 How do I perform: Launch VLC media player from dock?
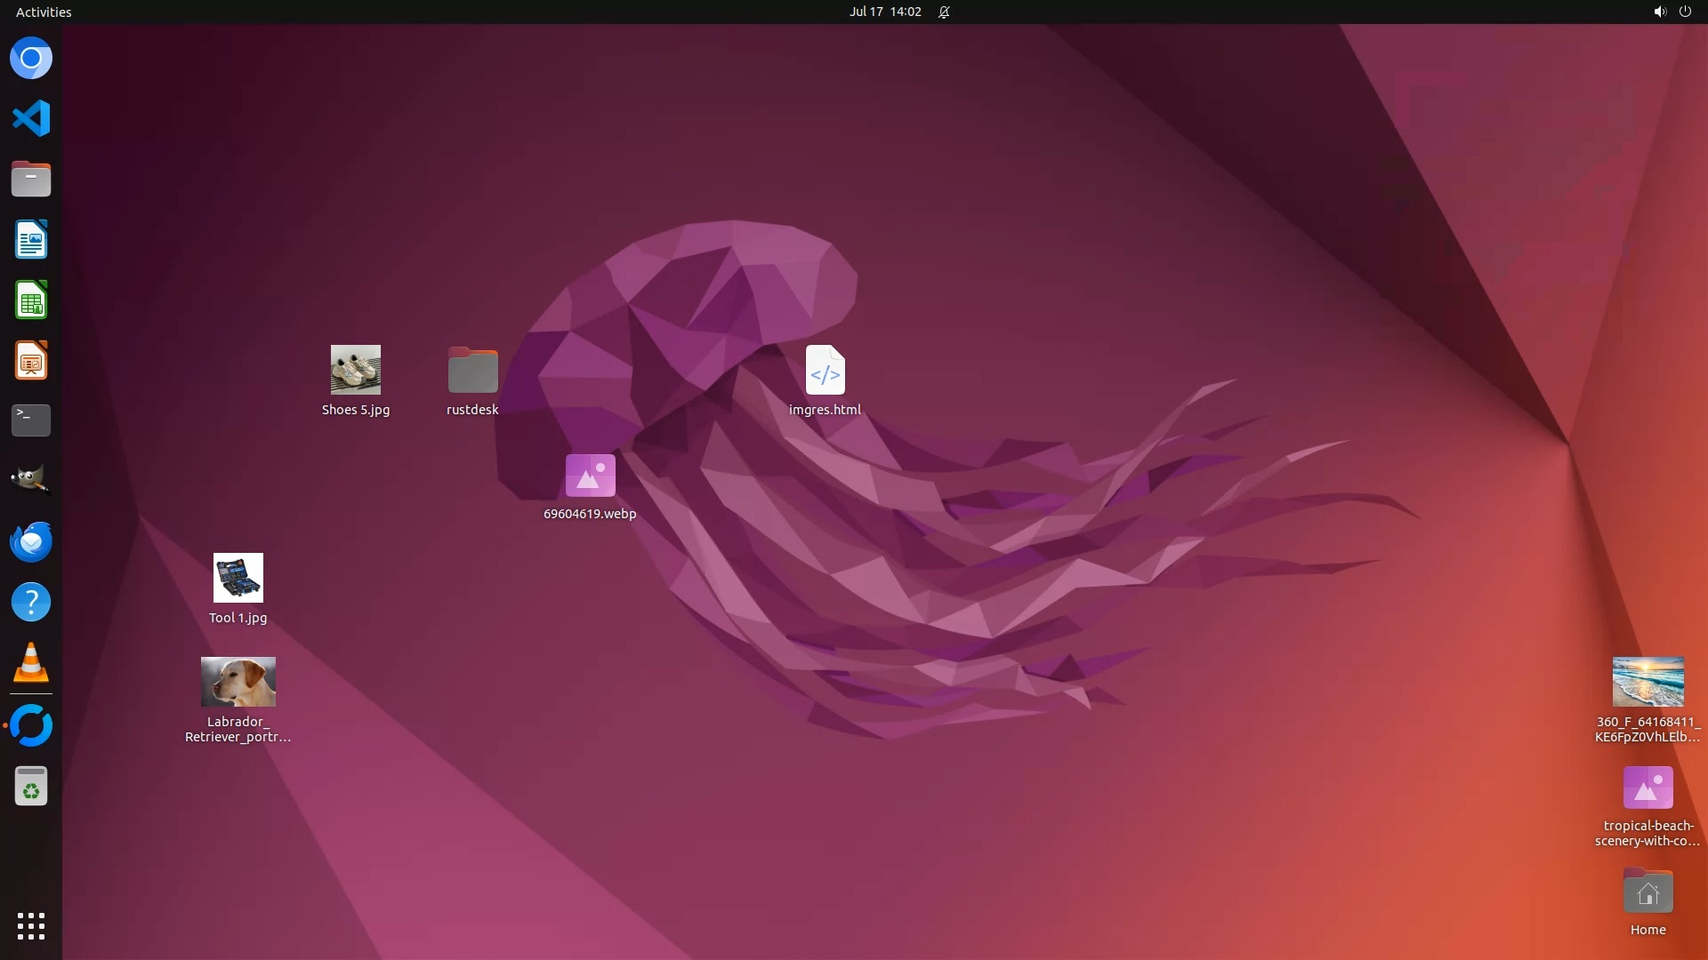[x=31, y=663]
